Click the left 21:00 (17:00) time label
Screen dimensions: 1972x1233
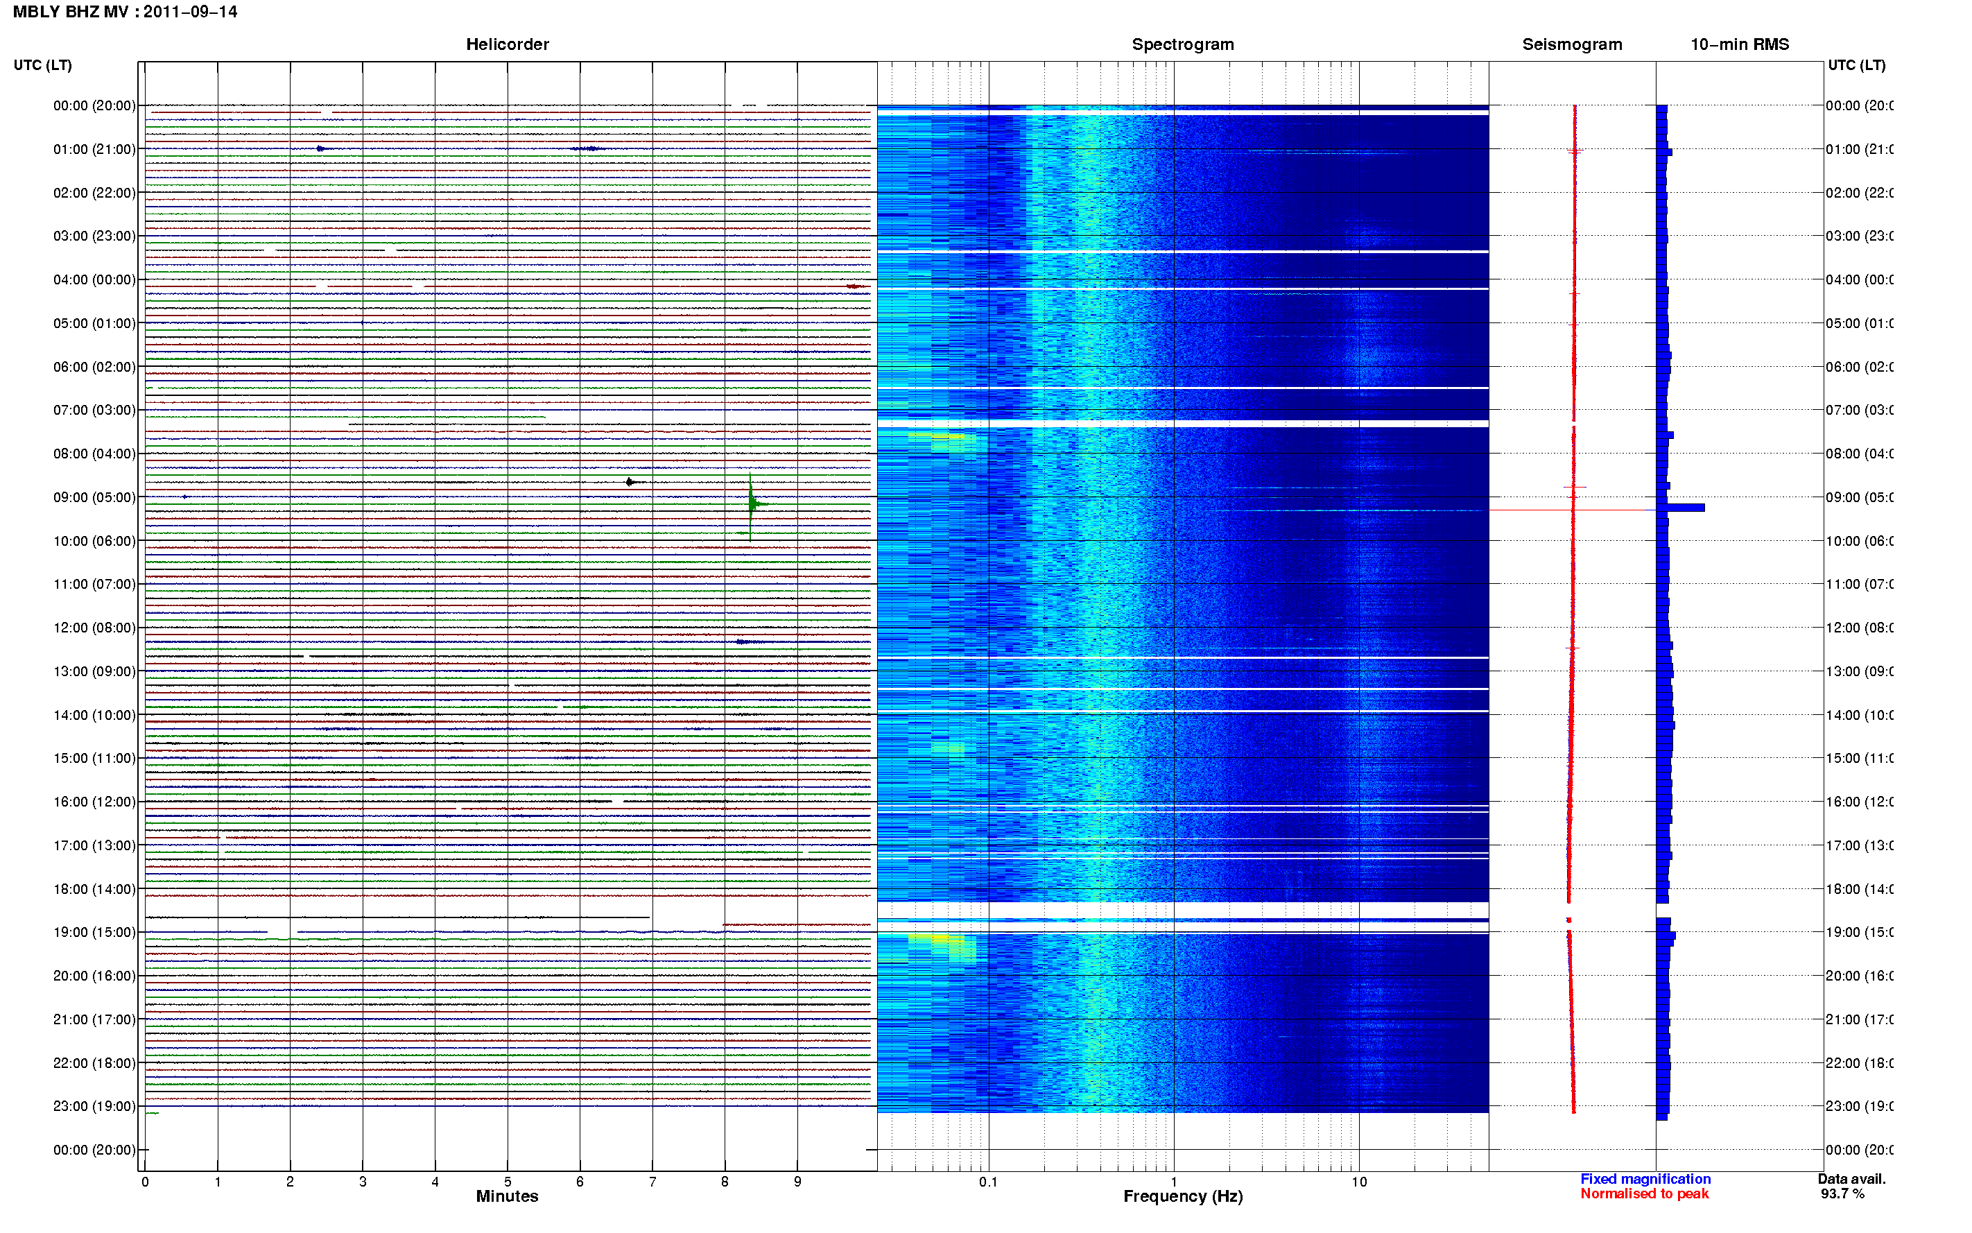(94, 1020)
